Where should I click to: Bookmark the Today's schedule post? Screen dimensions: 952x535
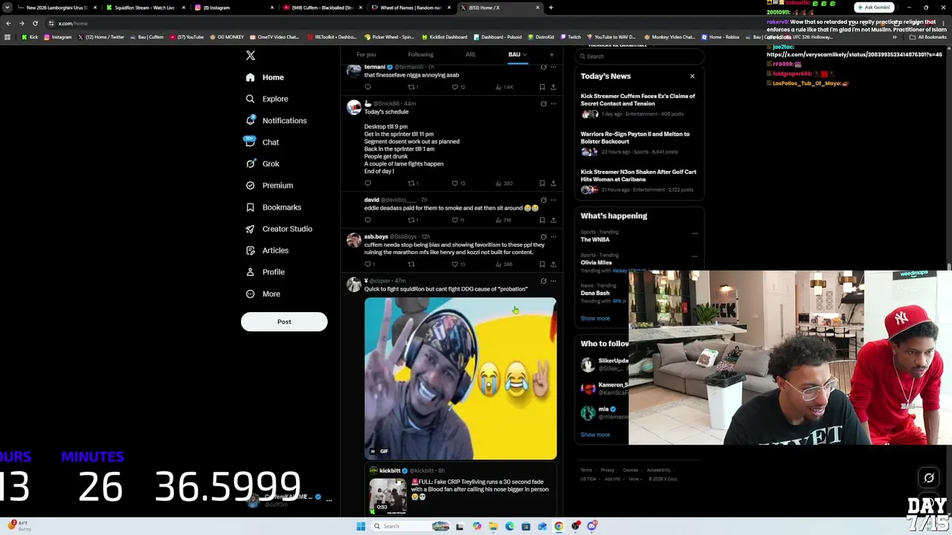click(542, 183)
